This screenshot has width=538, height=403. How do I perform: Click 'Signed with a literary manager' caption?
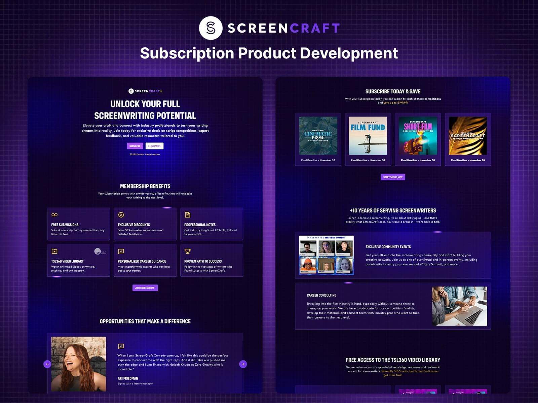135,384
